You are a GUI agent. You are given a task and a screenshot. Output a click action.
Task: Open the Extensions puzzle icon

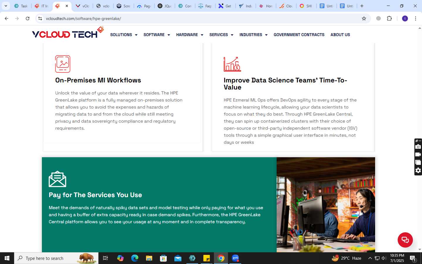[x=389, y=18]
